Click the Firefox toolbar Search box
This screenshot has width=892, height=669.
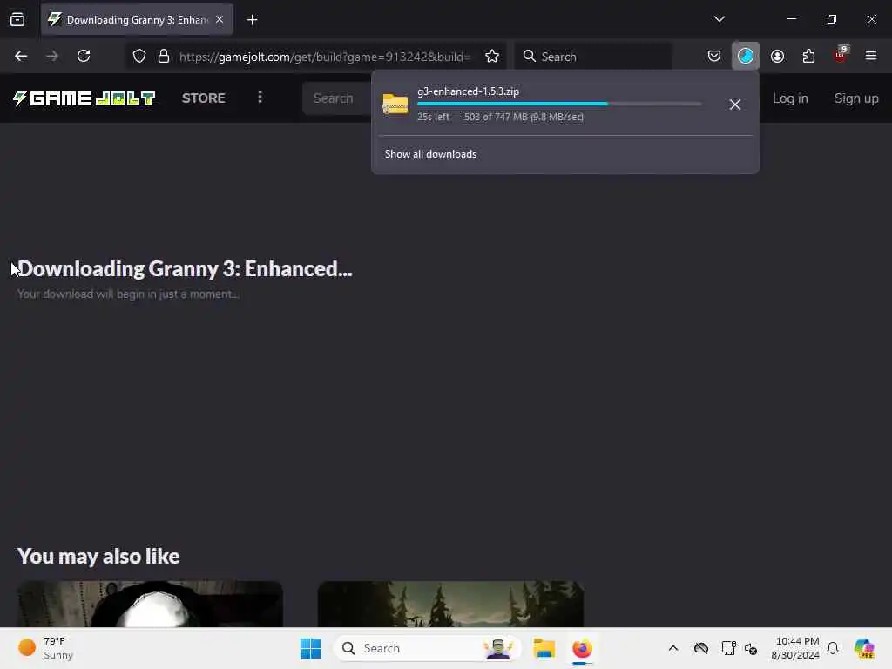[x=593, y=56]
